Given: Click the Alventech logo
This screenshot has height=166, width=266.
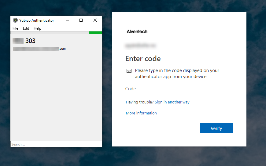Looking at the screenshot, I should point(137,31).
